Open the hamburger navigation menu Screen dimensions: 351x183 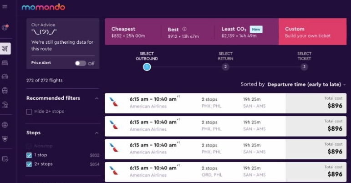5,7
